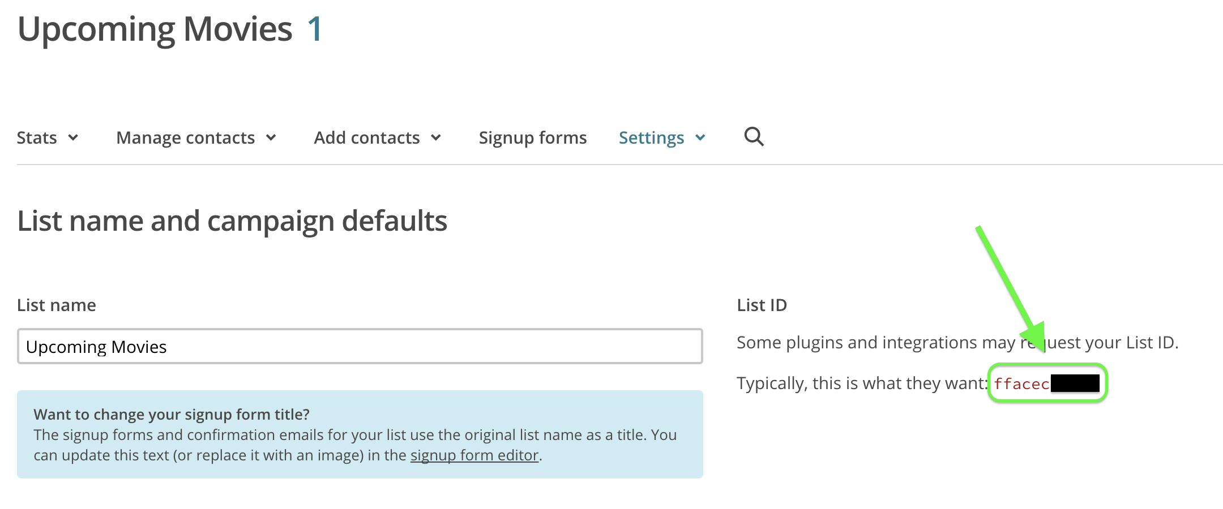Follow the signup form editor link
The image size is (1223, 509).
click(x=474, y=455)
